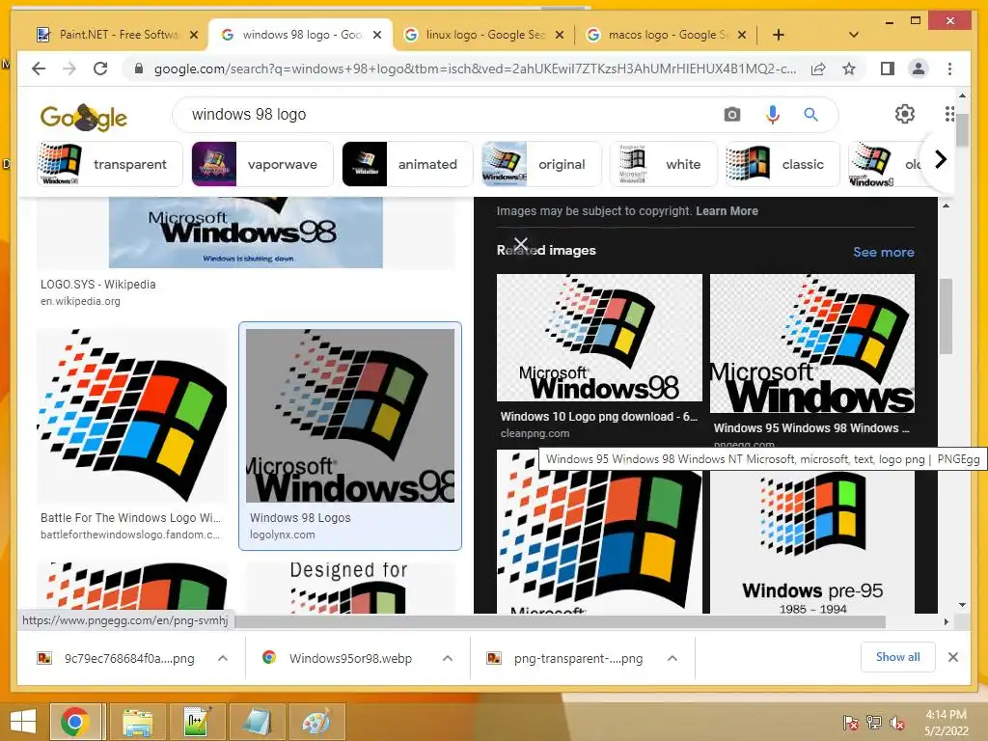Click Show all downloads button
Viewport: 988px width, 741px height.
coord(898,657)
